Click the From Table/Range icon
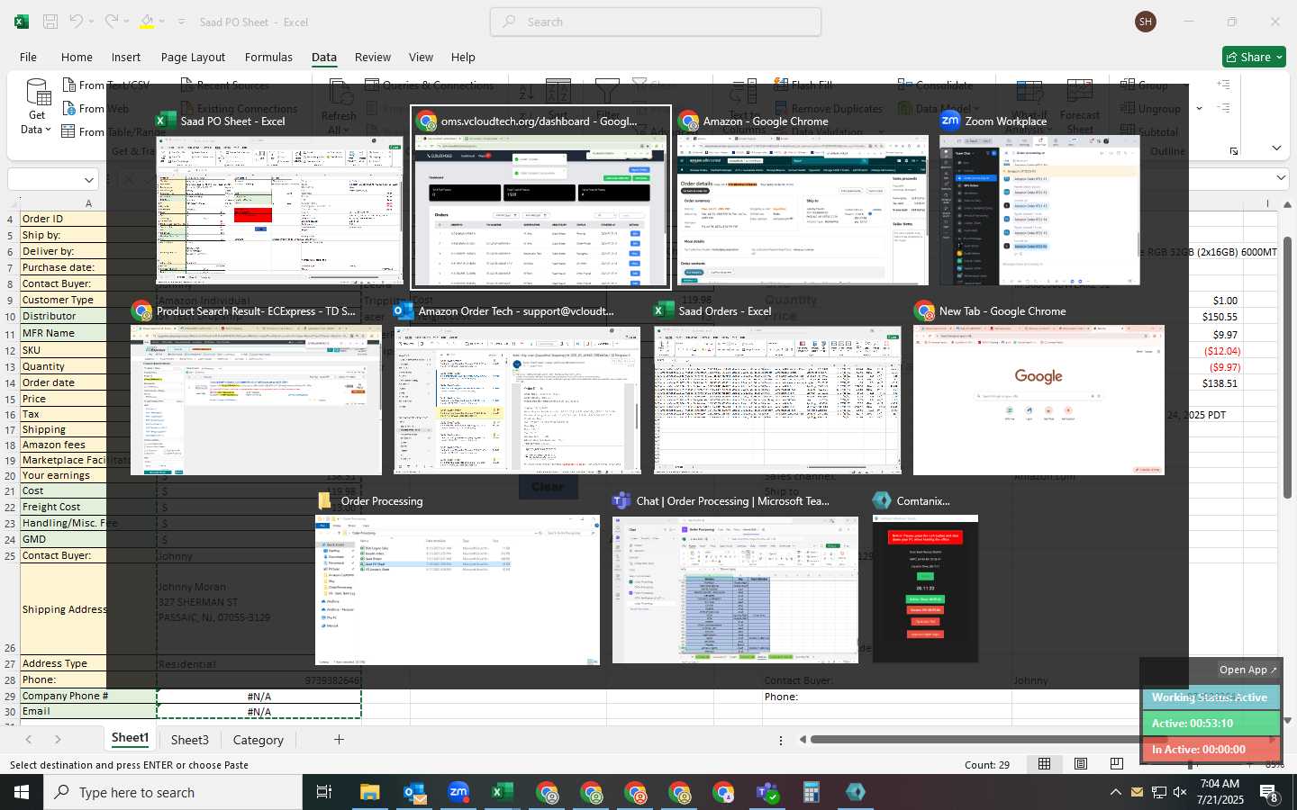Viewport: 1297px width, 810px height. tap(68, 131)
